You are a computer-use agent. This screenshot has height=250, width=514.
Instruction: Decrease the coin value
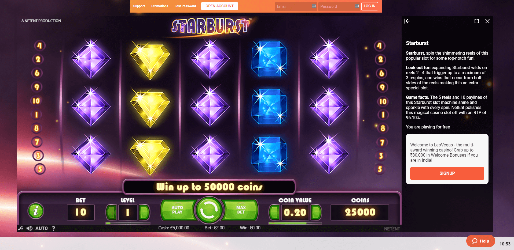pyautogui.click(x=274, y=213)
